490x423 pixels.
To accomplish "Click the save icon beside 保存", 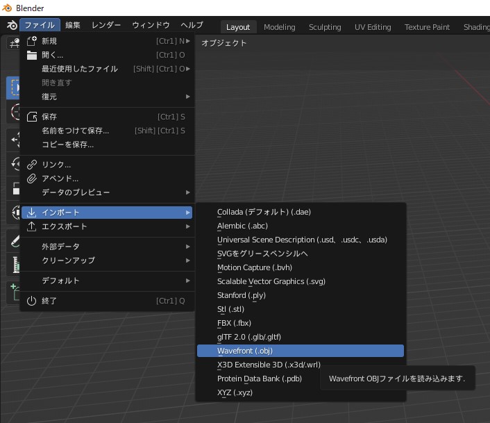I will [x=31, y=117].
